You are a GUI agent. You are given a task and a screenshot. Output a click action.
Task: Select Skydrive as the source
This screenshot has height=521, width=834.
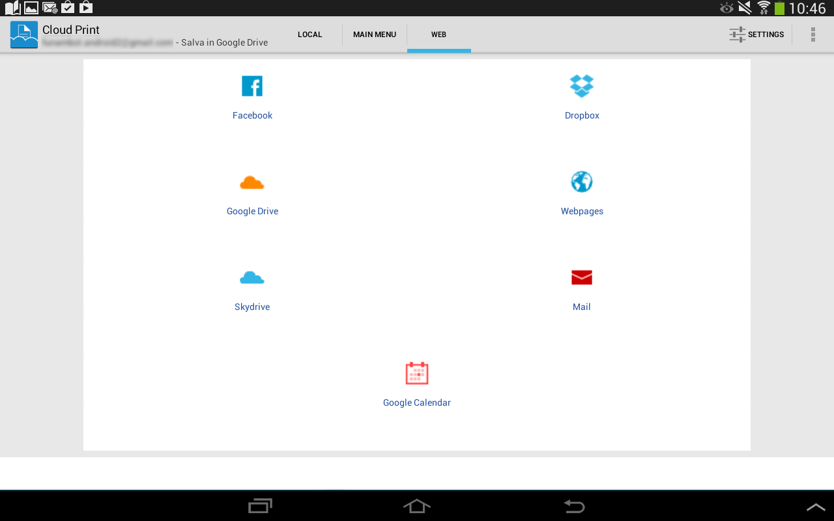pyautogui.click(x=252, y=289)
